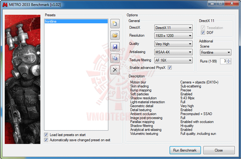Screen dimensions: 241x159
Task: Toggle Automatically save changed preset on exit
Action: [x=46, y=140]
